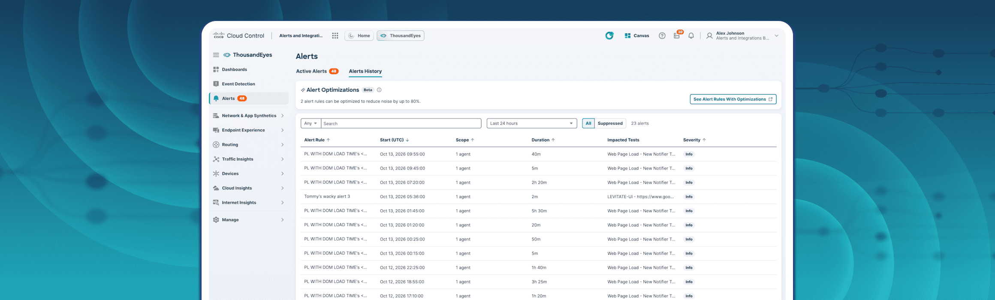Open the Canvas button
Screen dimensions: 995x300
(637, 36)
